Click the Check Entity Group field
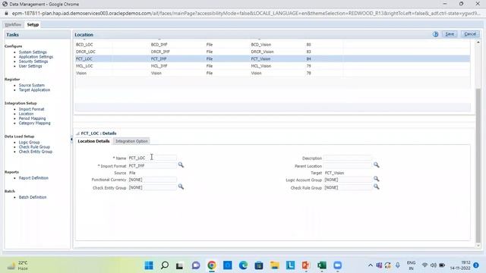486x273 pixels. coord(152,187)
